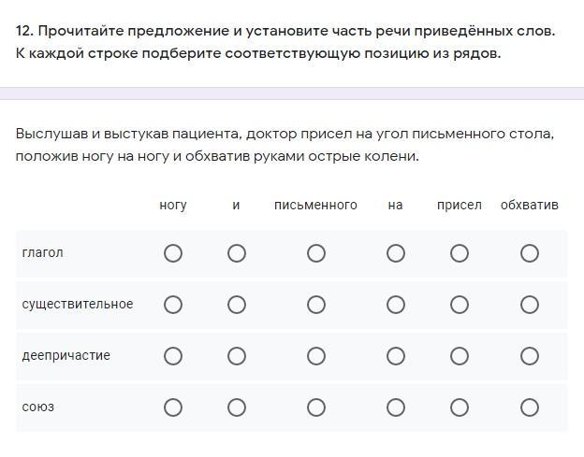Screen dimensions: 584x457
Task: Select существительное for the word на
Action: (396, 305)
